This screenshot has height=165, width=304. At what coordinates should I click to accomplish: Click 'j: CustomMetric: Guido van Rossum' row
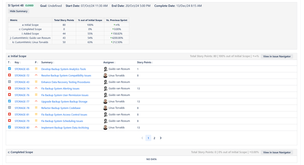click(x=69, y=38)
